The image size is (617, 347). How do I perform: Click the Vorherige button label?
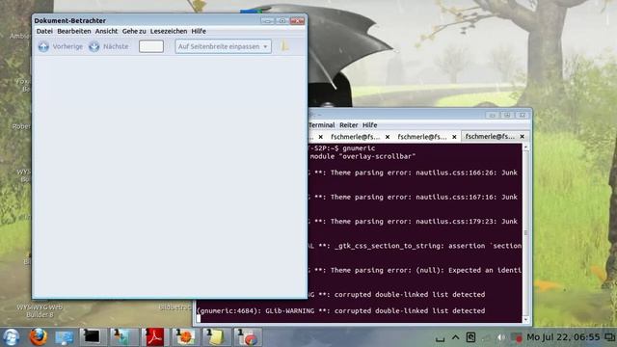point(67,46)
